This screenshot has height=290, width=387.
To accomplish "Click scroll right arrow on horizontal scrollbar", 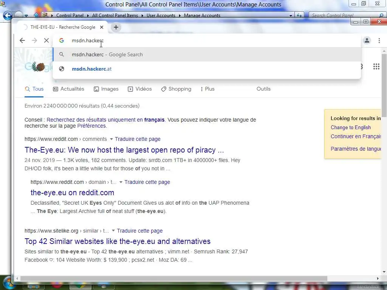I will [378, 278].
